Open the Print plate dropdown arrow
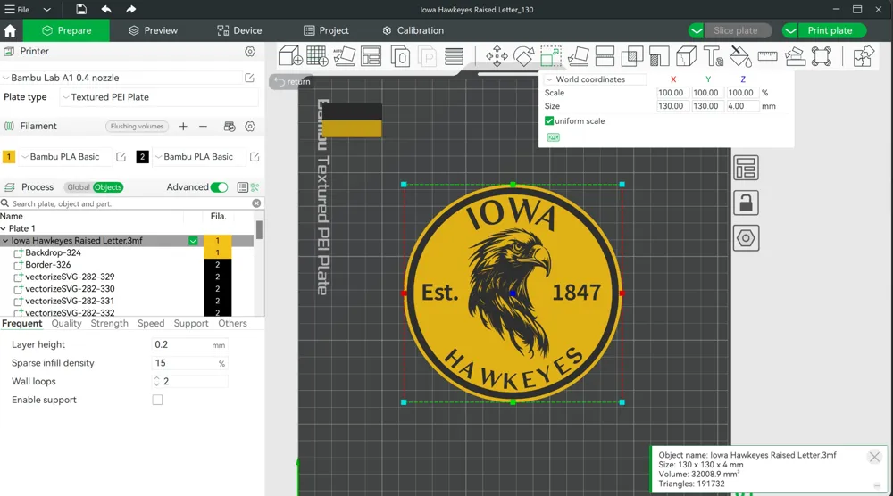893x496 pixels. (x=790, y=30)
